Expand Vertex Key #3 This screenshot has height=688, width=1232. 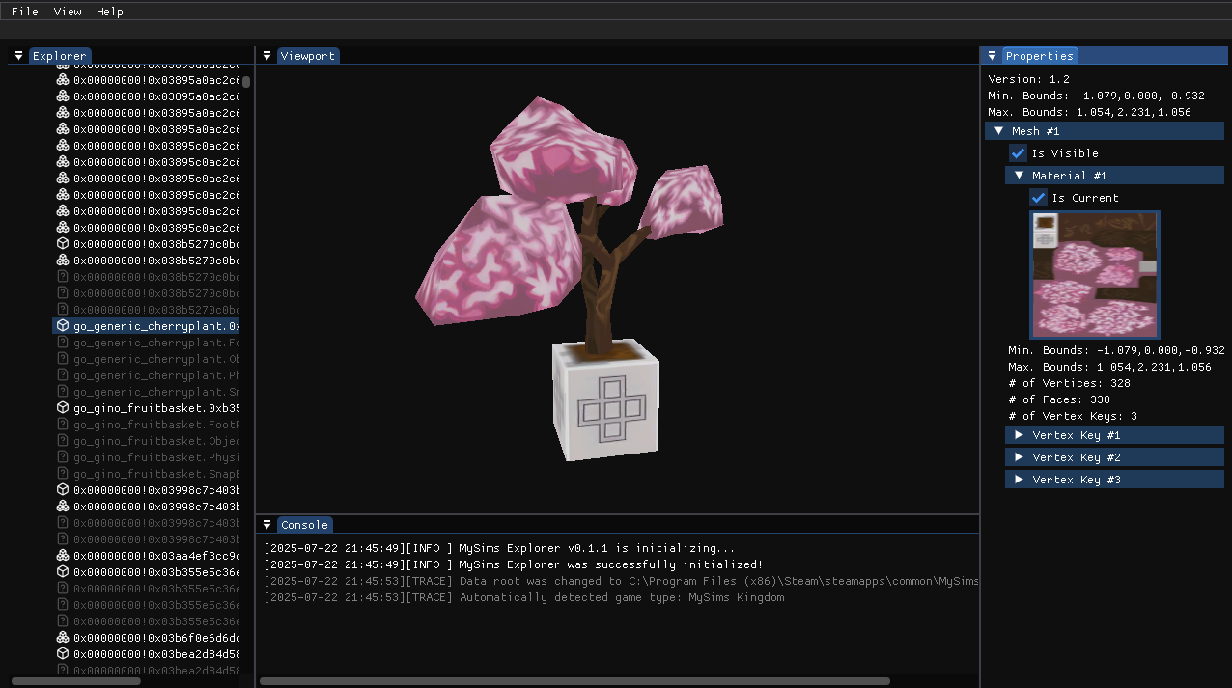tap(1019, 479)
